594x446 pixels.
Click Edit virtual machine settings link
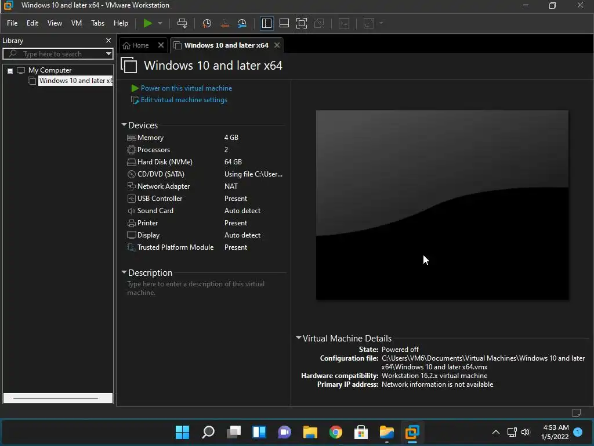(x=184, y=100)
